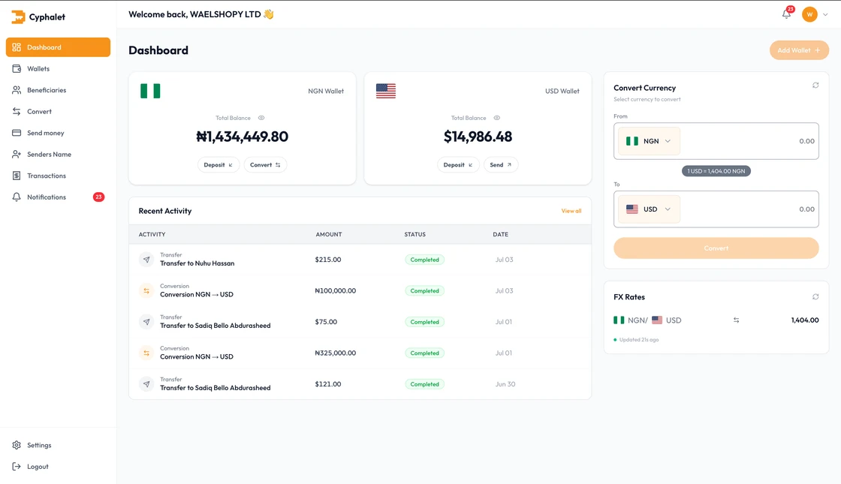The image size is (841, 484).
Task: Click the $75.00 transfer send icon
Action: pos(146,322)
